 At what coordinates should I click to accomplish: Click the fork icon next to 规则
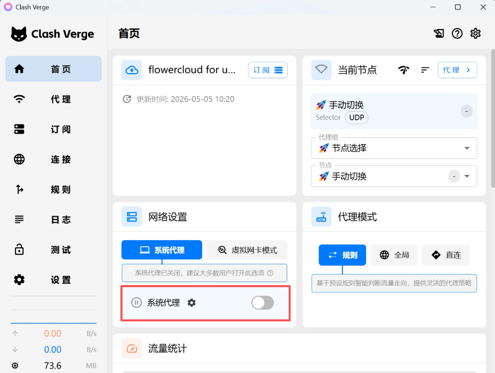click(x=19, y=189)
